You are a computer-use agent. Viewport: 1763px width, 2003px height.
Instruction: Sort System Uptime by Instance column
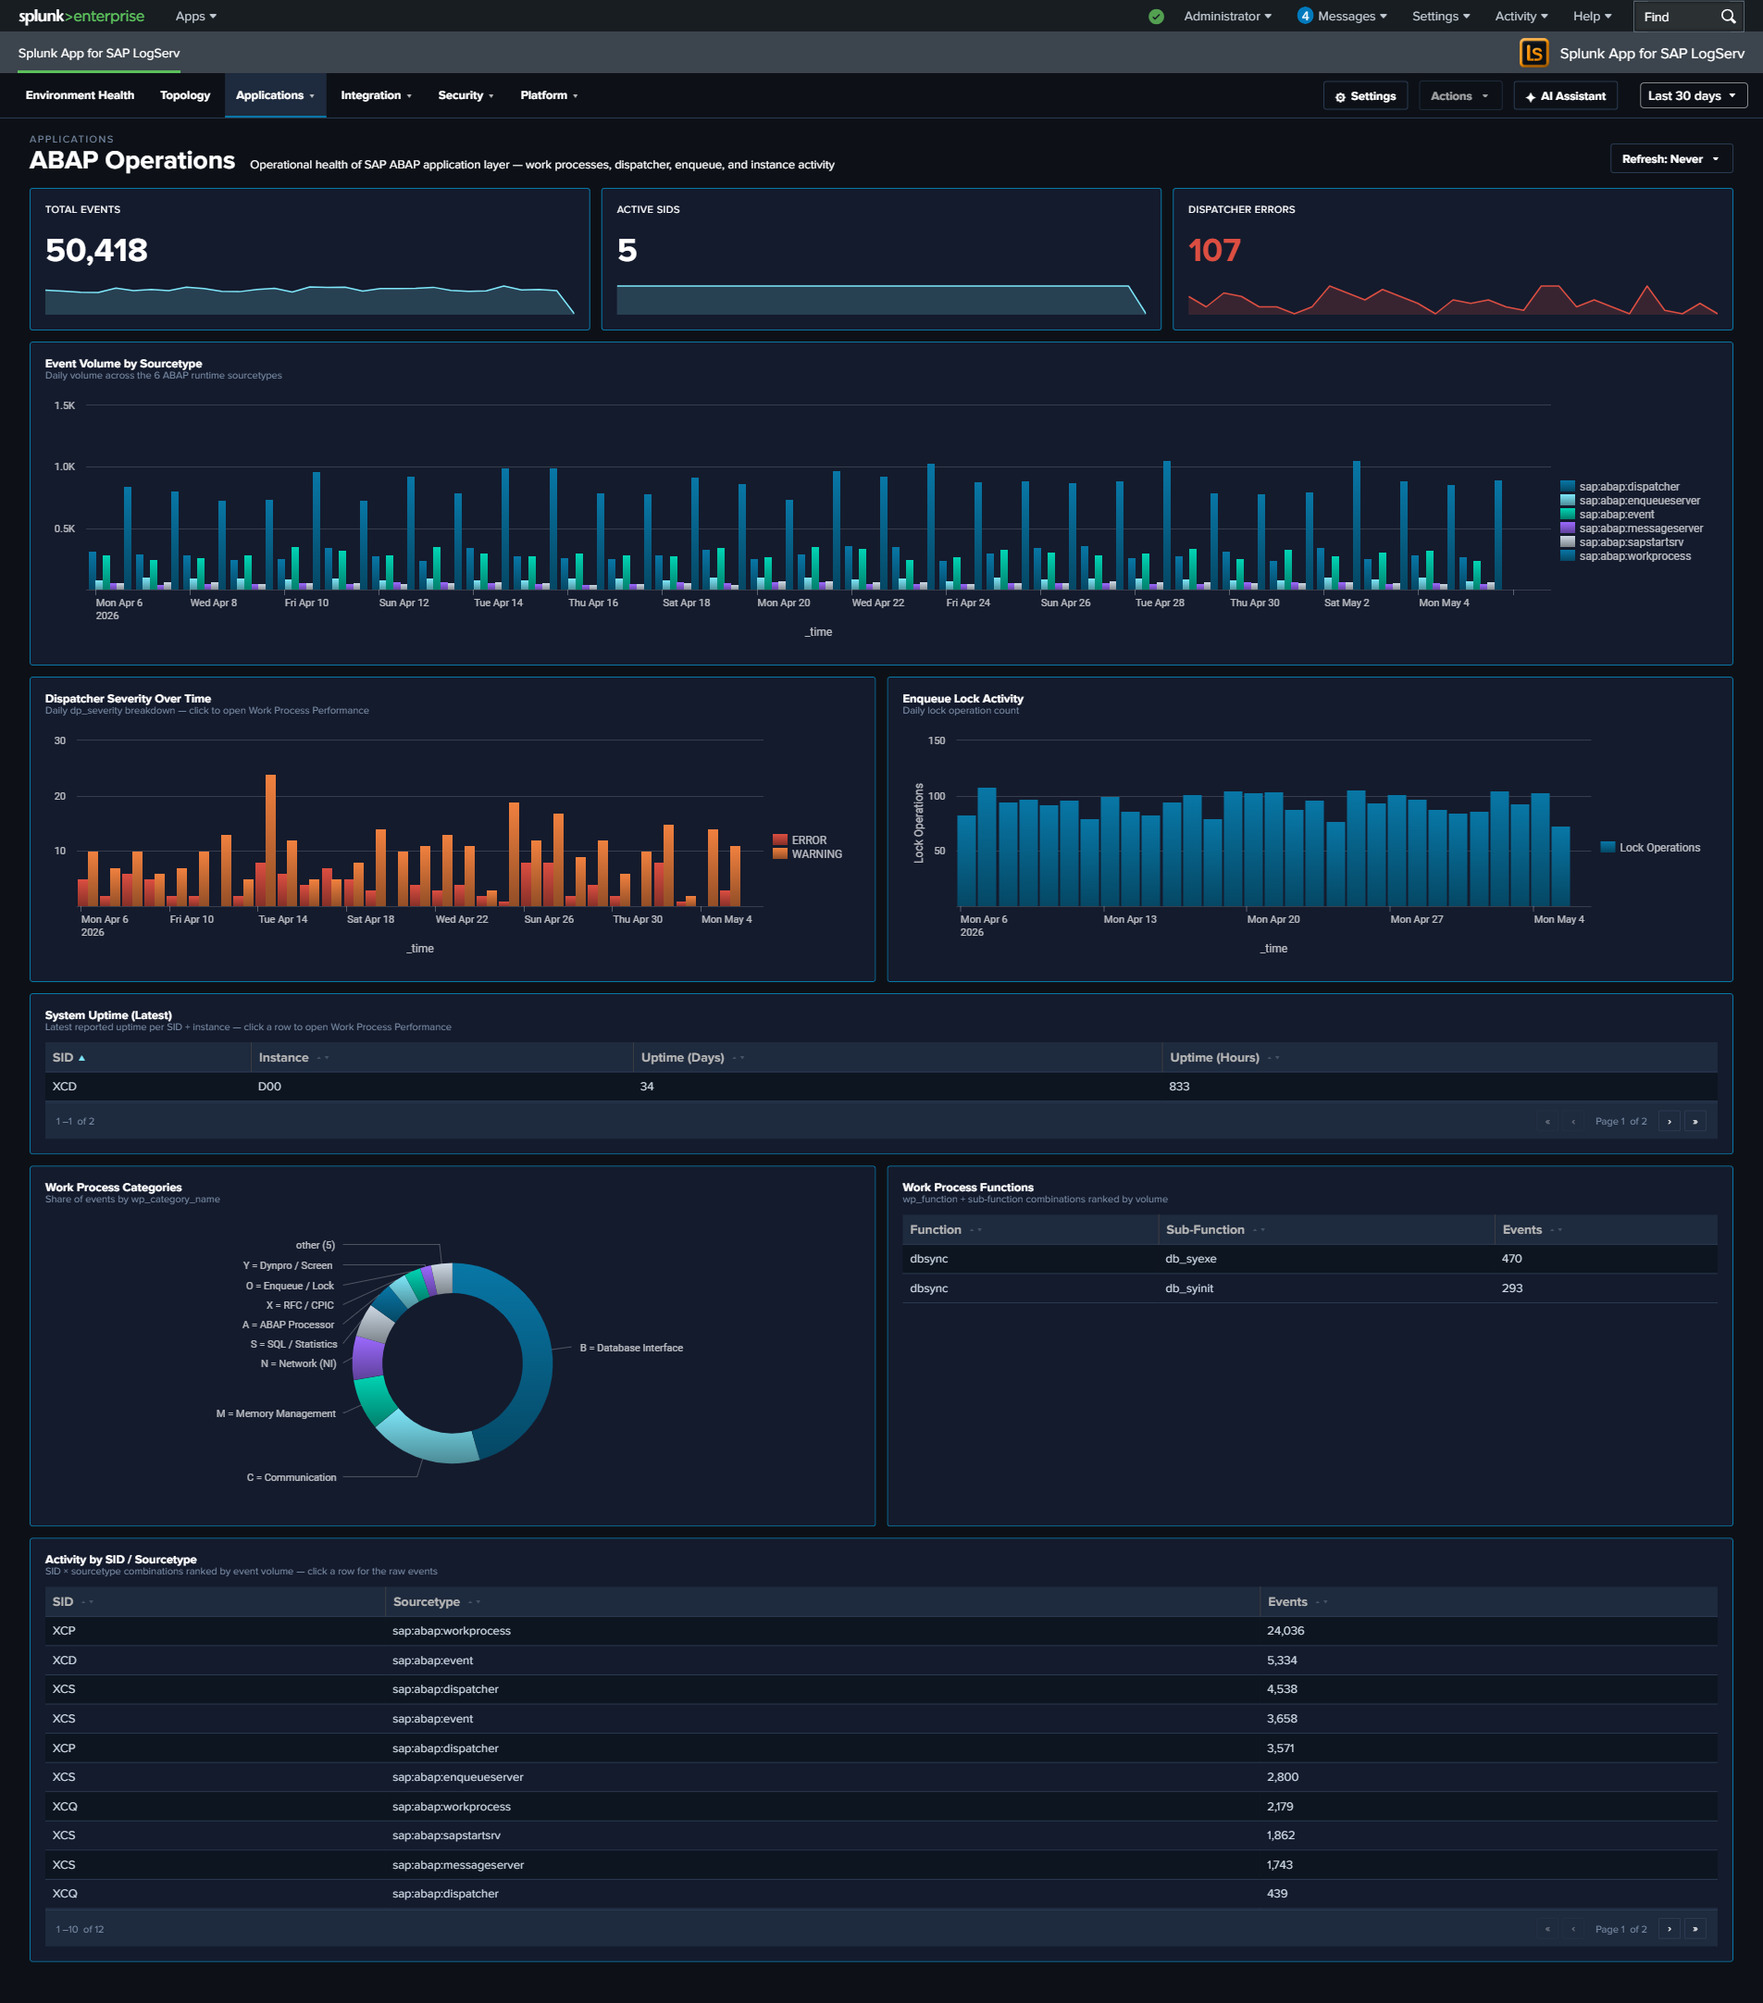[293, 1057]
